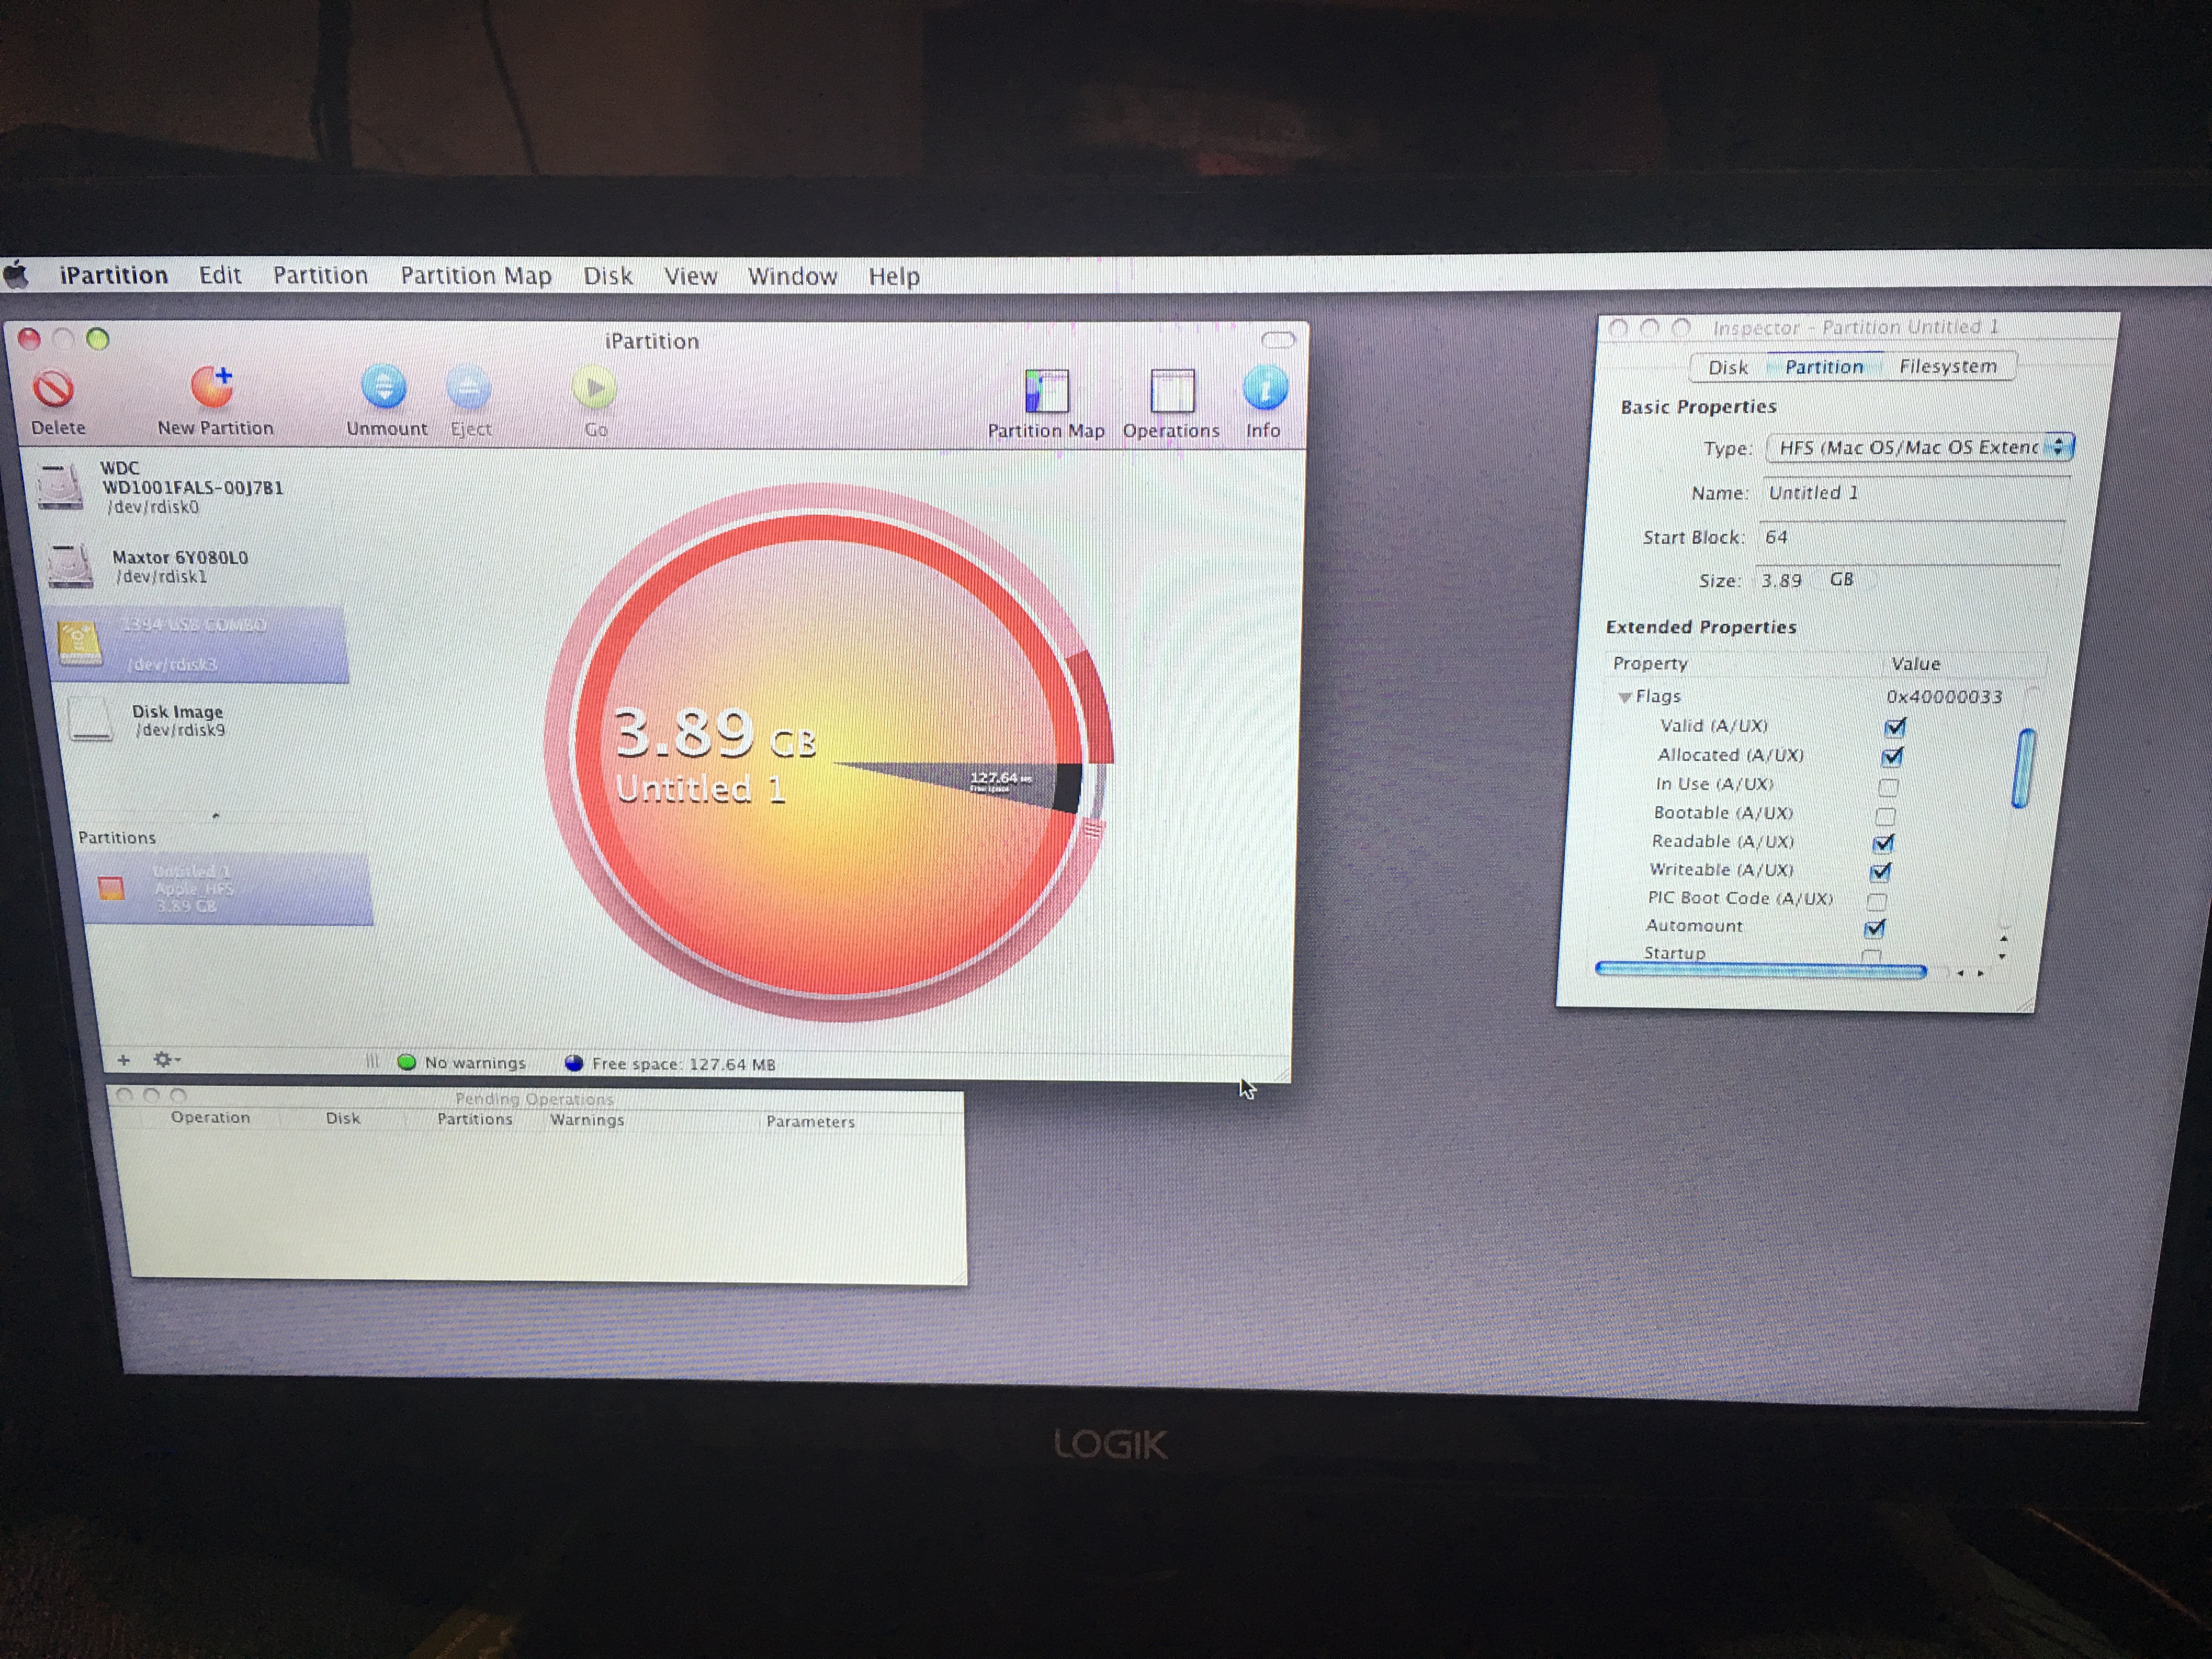Switch to the Disk inspector tab
2212x1659 pixels.
(x=1727, y=367)
